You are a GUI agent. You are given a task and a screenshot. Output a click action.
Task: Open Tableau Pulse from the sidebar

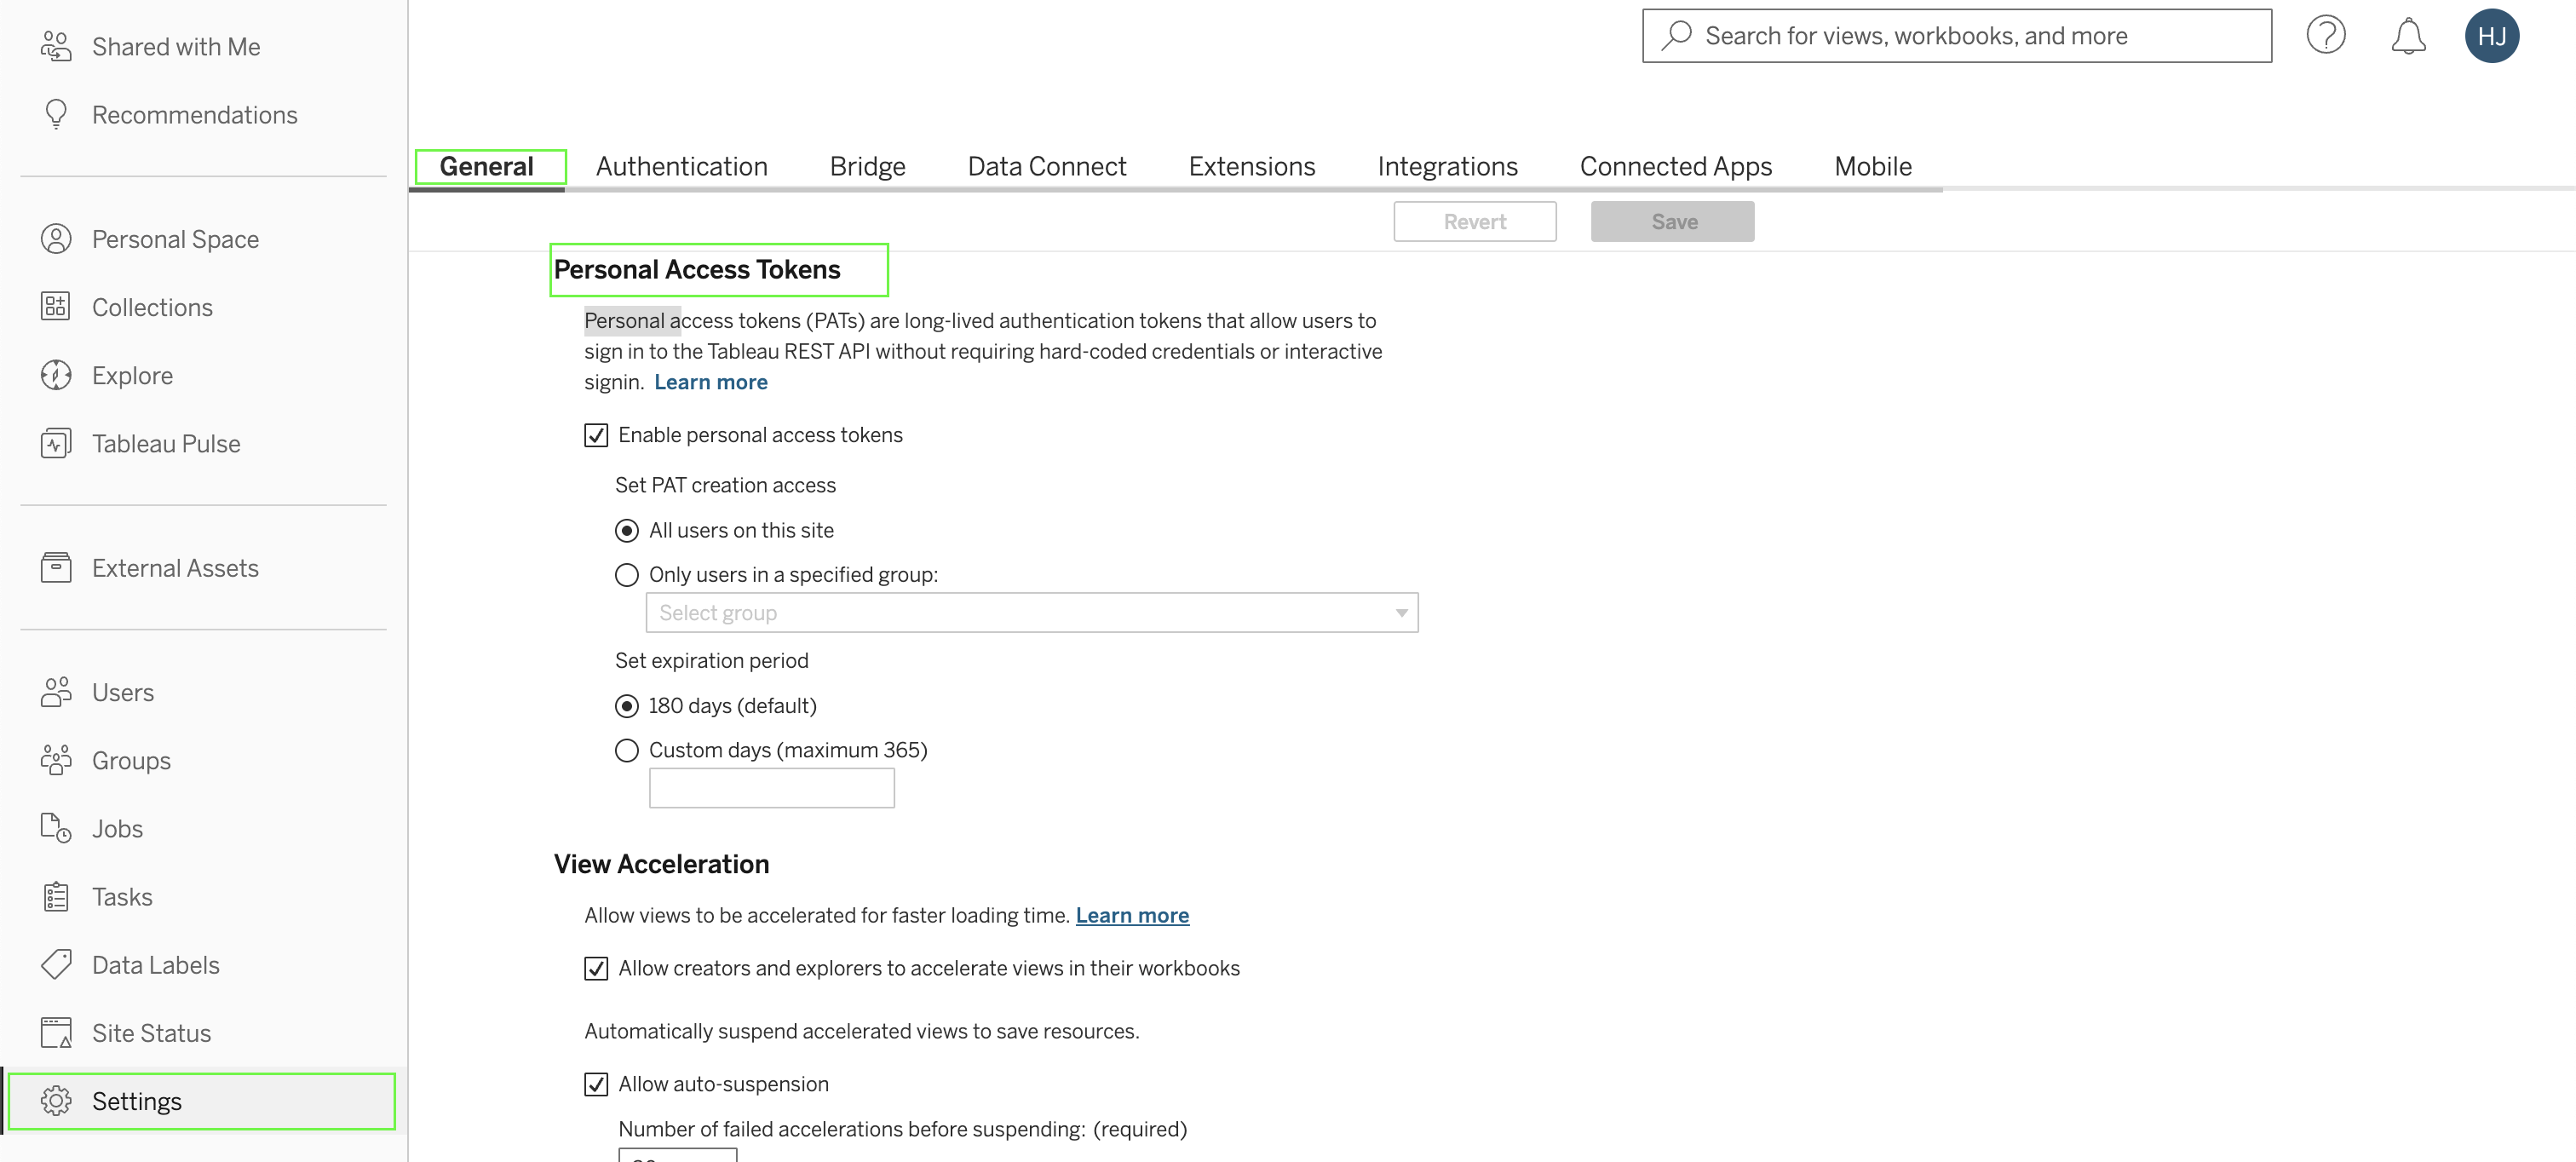click(x=166, y=443)
